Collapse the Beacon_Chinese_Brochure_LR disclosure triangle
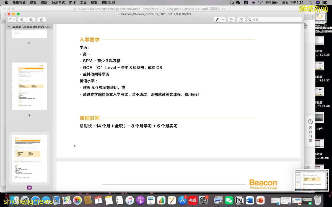 (x=10, y=26)
